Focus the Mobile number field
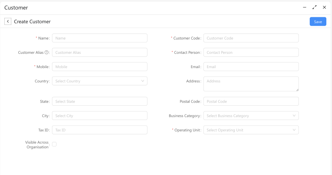 (x=100, y=67)
